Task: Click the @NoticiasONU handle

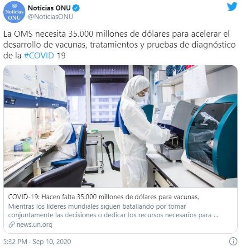Action: (50, 17)
